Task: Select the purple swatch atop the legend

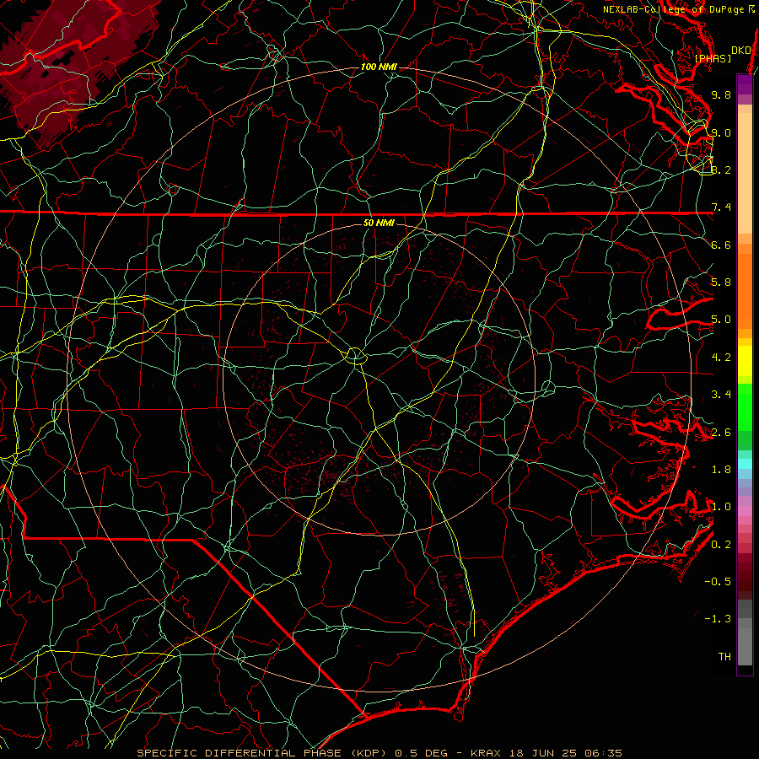Action: click(745, 84)
